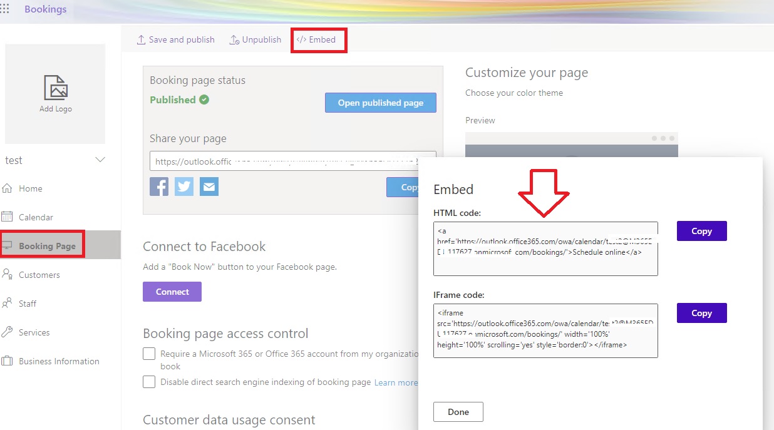
Task: Share booking page on Facebook
Action: (159, 187)
